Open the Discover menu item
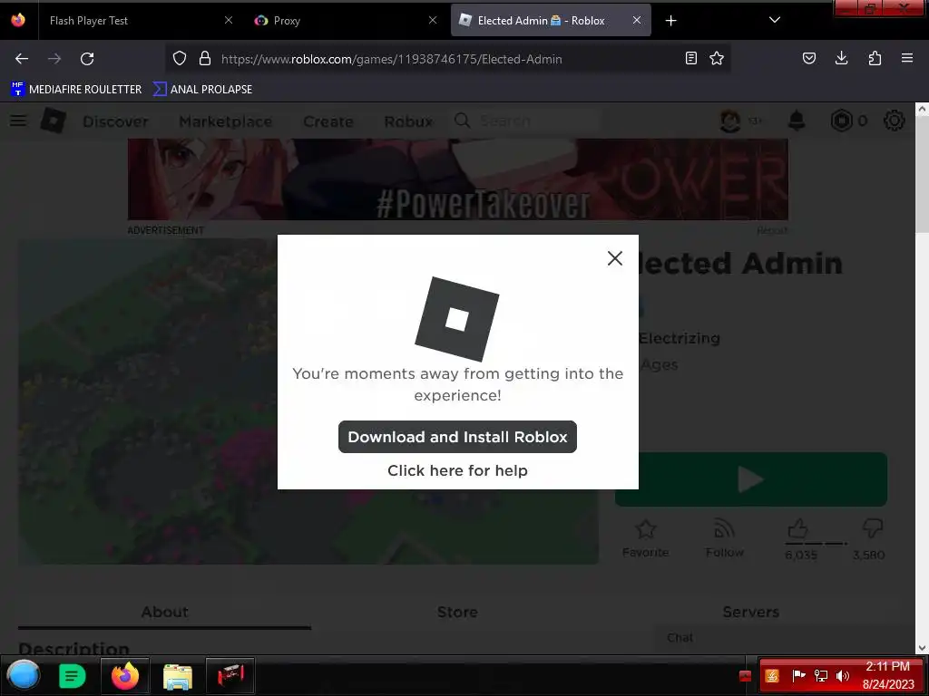The width and height of the screenshot is (929, 696). [115, 121]
